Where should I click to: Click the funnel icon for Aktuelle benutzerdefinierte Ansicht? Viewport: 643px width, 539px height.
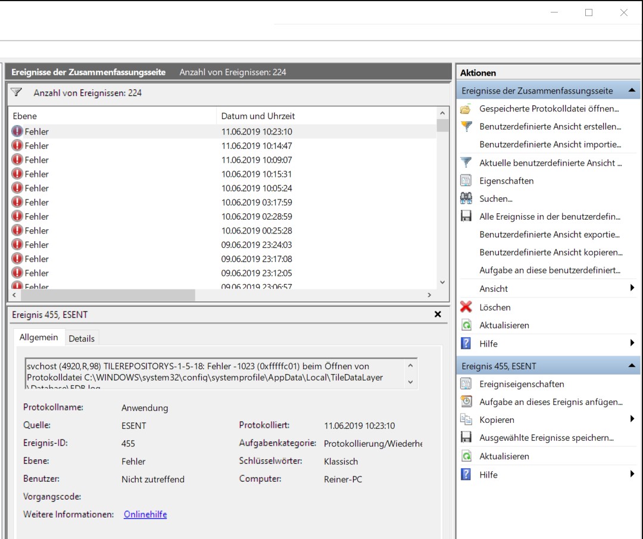coord(466,163)
